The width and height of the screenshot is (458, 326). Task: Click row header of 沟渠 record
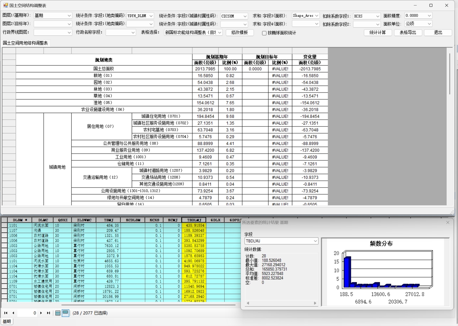tap(4, 231)
